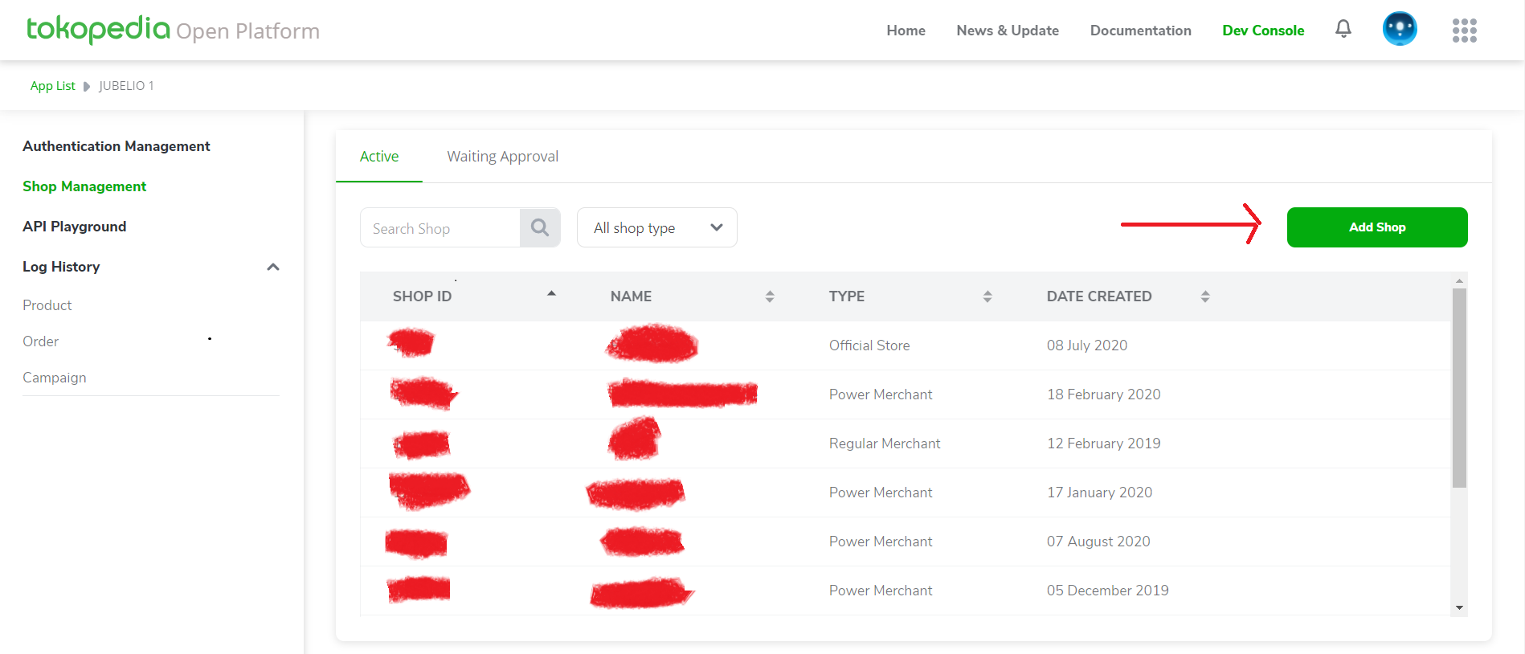Select the 17 January 2020 date cell
This screenshot has width=1525, height=654.
click(x=1100, y=493)
